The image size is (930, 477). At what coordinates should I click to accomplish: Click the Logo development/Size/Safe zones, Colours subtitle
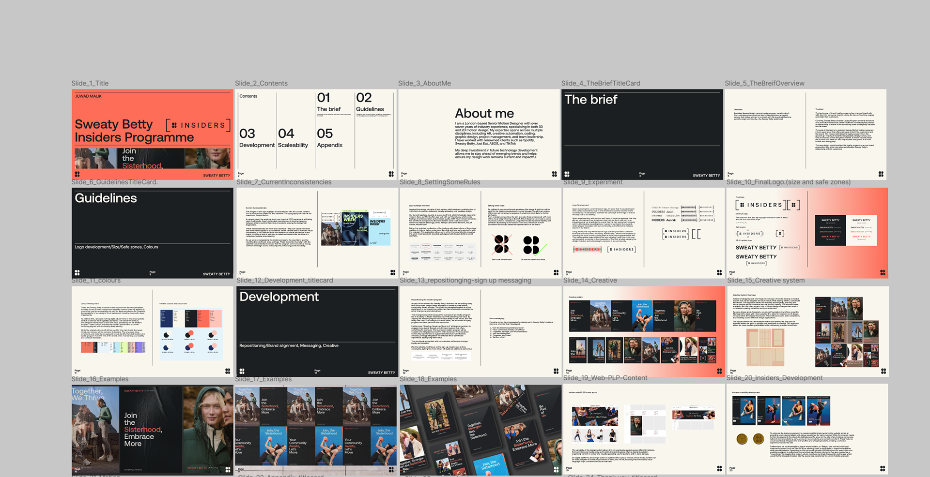tap(116, 247)
